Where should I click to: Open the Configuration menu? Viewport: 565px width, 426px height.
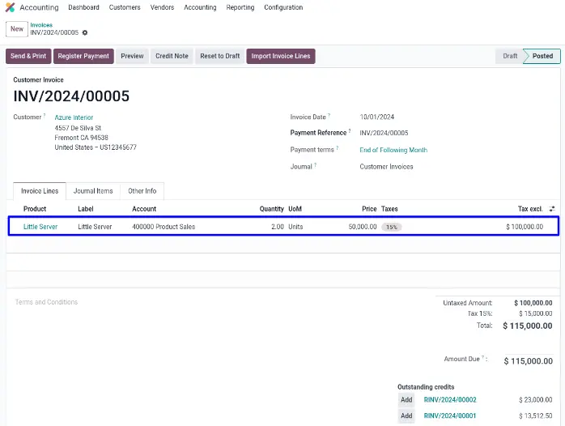(283, 7)
